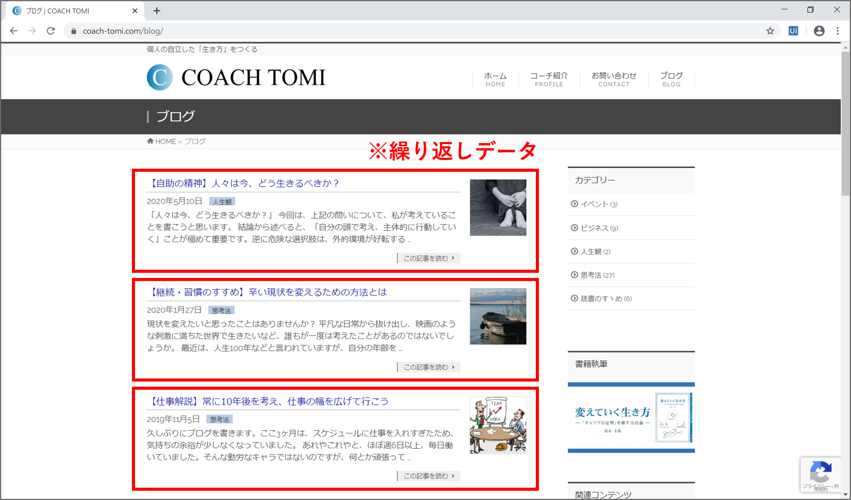Open the 【自助の精神】 article title
Image resolution: width=851 pixels, height=500 pixels.
(x=243, y=184)
